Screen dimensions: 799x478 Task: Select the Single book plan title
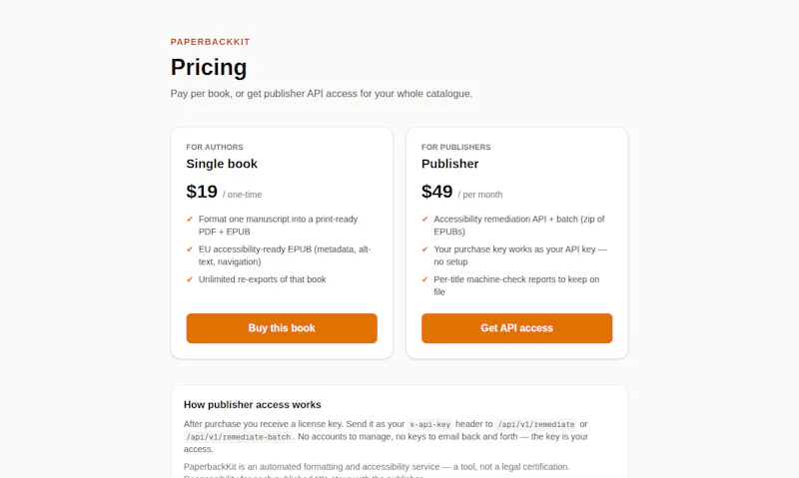[222, 164]
